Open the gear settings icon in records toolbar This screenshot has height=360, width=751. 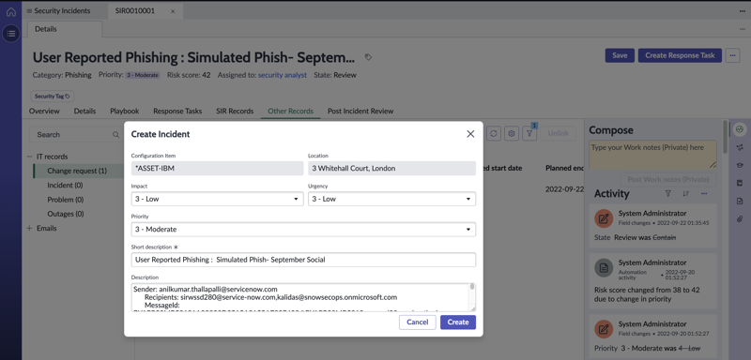[x=512, y=134]
